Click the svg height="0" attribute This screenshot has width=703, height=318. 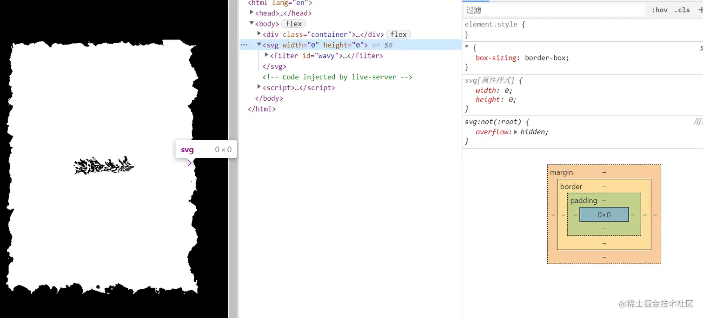point(344,45)
